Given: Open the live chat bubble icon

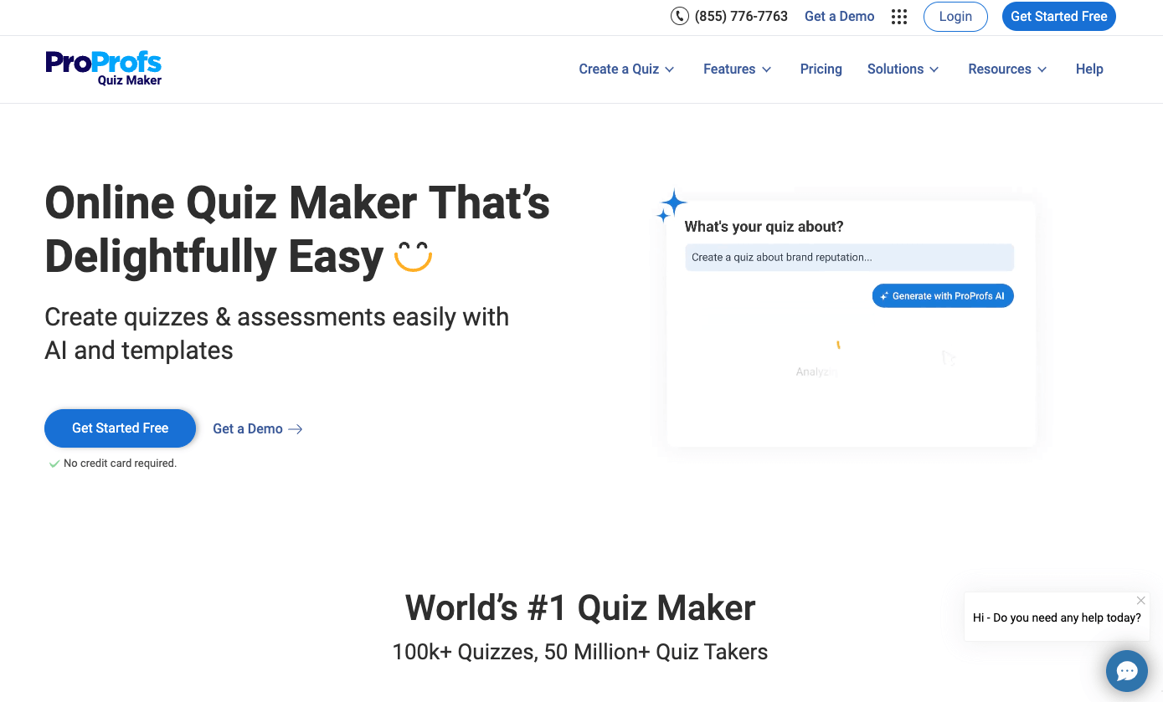Looking at the screenshot, I should (1126, 671).
